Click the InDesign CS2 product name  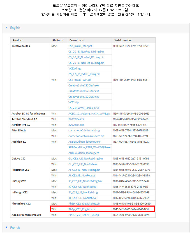point(20,192)
